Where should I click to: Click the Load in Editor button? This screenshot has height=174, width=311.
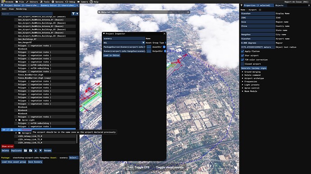tap(111, 55)
